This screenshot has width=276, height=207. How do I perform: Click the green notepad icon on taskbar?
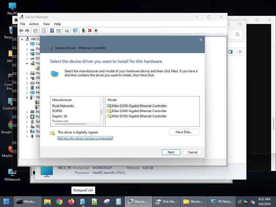(95, 202)
